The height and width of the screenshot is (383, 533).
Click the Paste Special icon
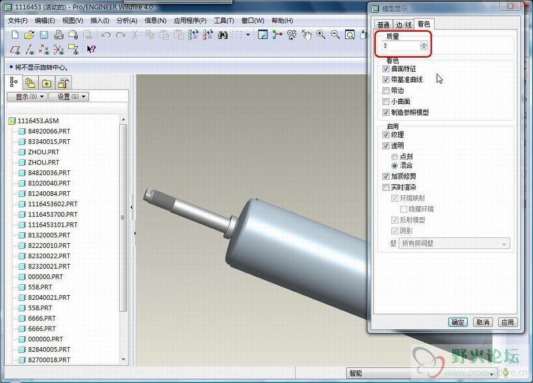pos(179,35)
